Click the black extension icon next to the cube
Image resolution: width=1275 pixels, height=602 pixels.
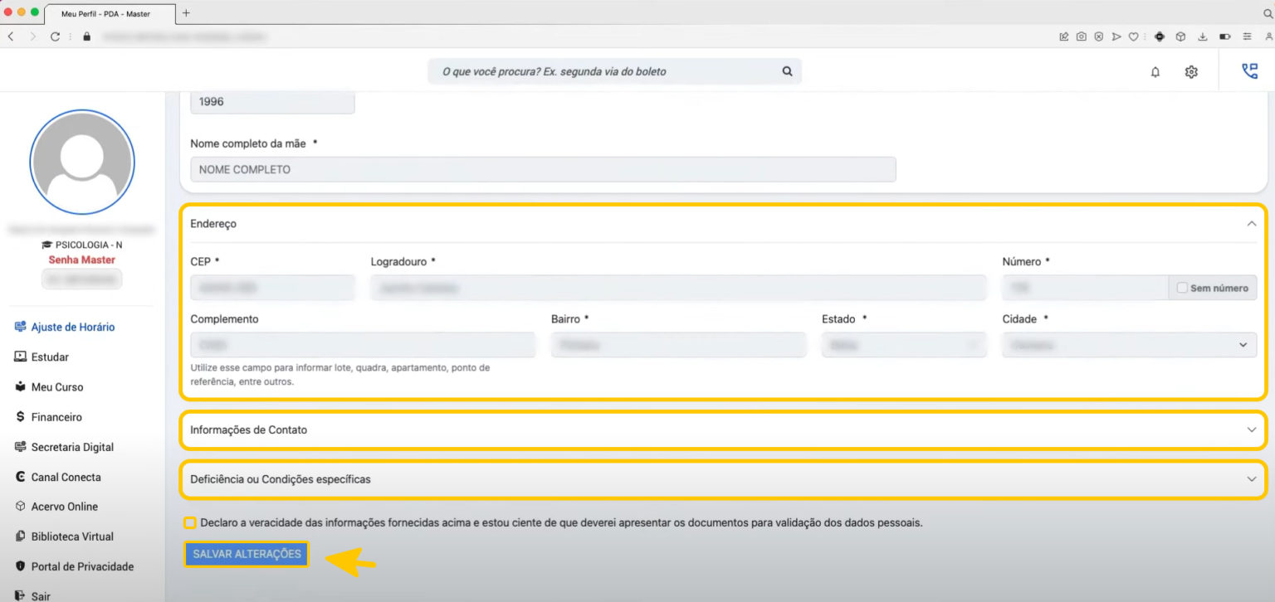coord(1160,36)
